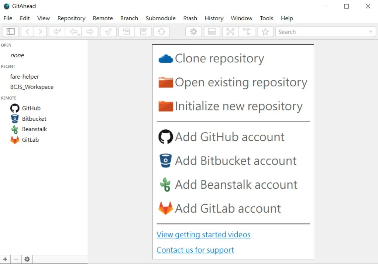
Task: Select recent repository fare-helper
Action: [24, 77]
